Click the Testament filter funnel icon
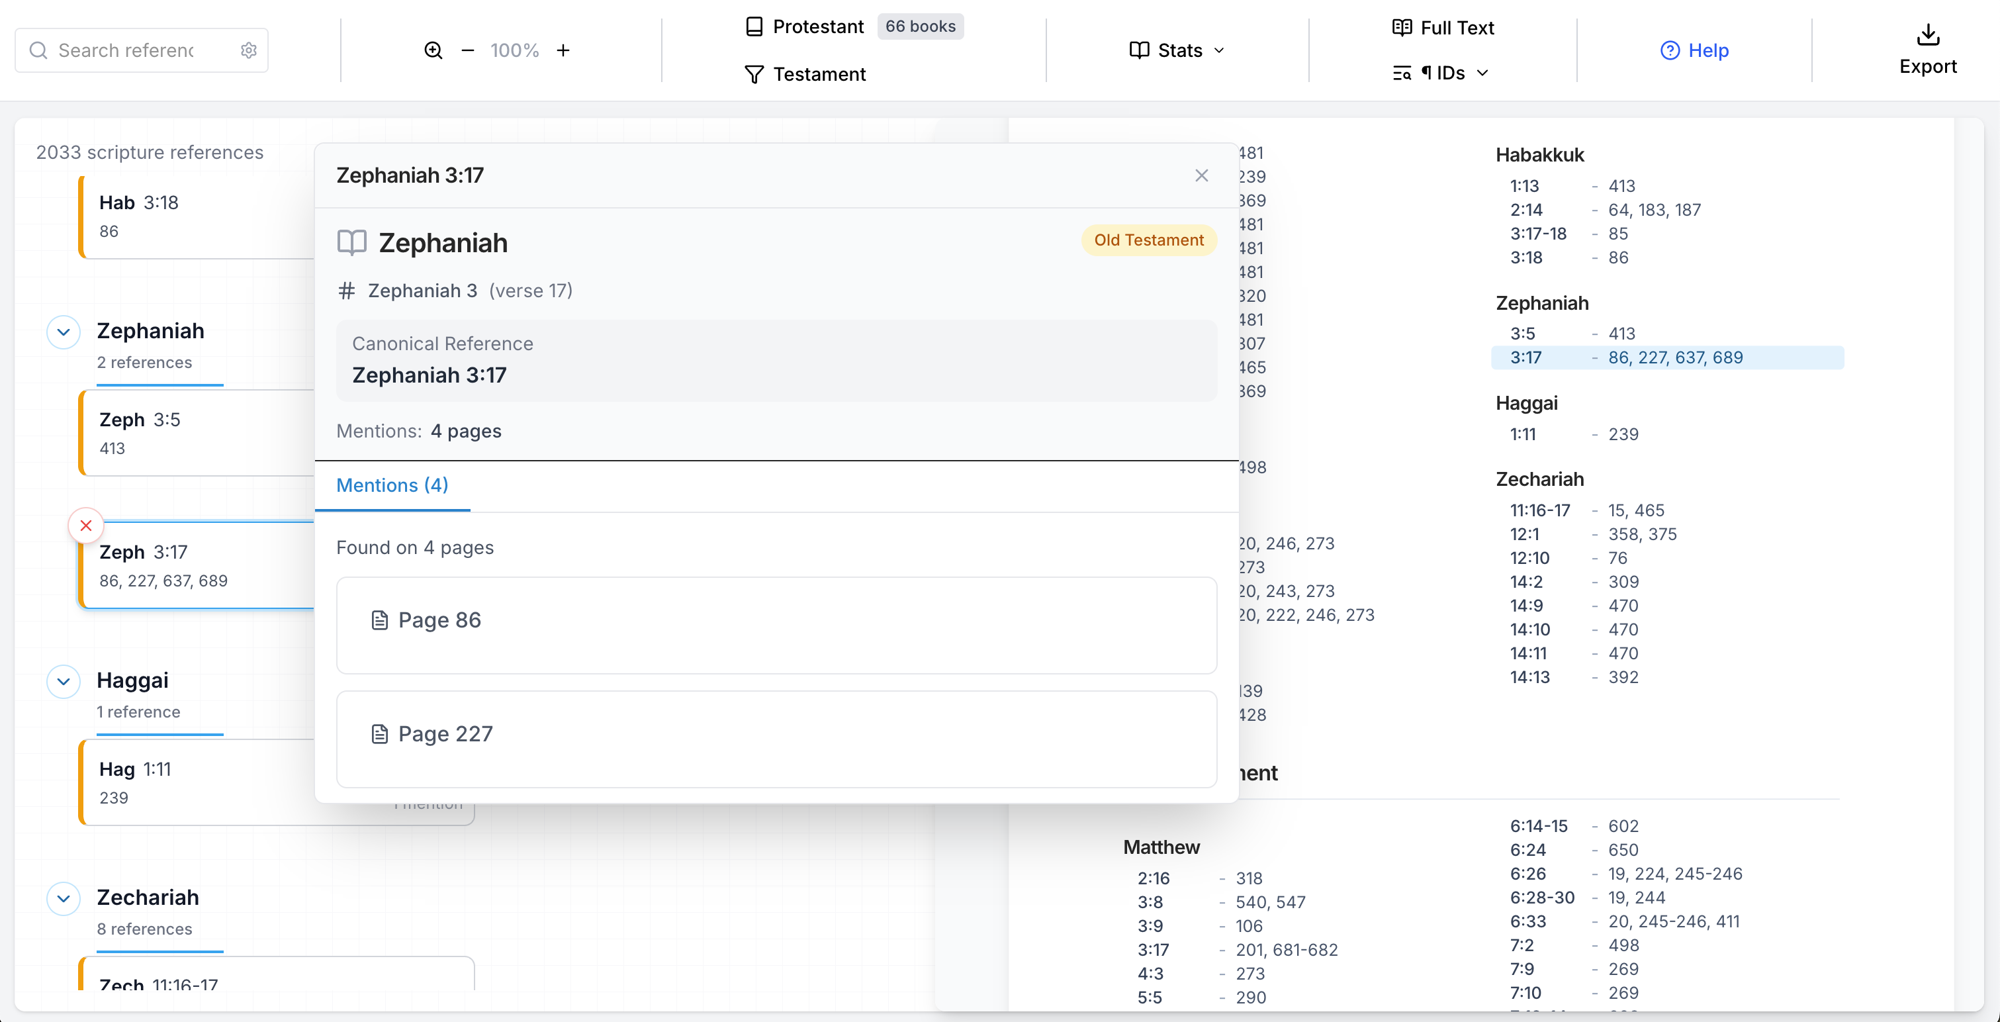 tap(754, 73)
